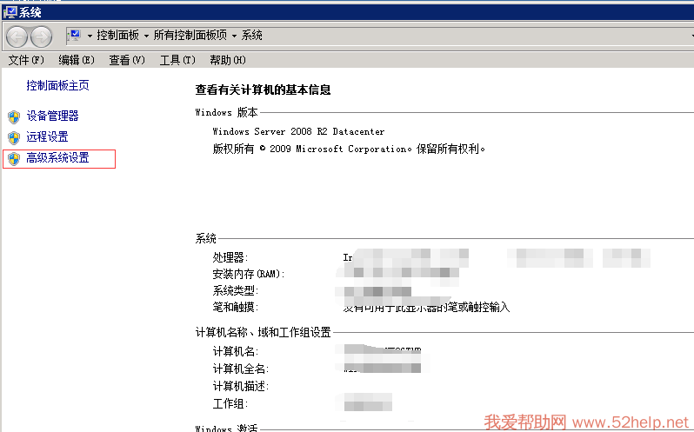Expand the arrow between 所有控制面板项 and 系统
The image size is (694, 432).
pyautogui.click(x=234, y=37)
